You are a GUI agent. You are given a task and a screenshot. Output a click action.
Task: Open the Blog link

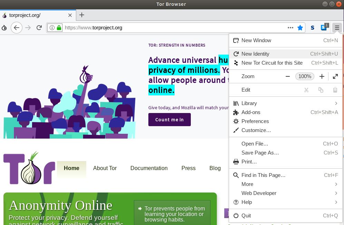point(215,168)
